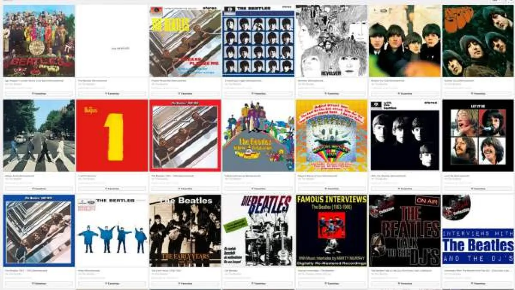
Task: Open The Early Years album cover
Action: click(185, 231)
